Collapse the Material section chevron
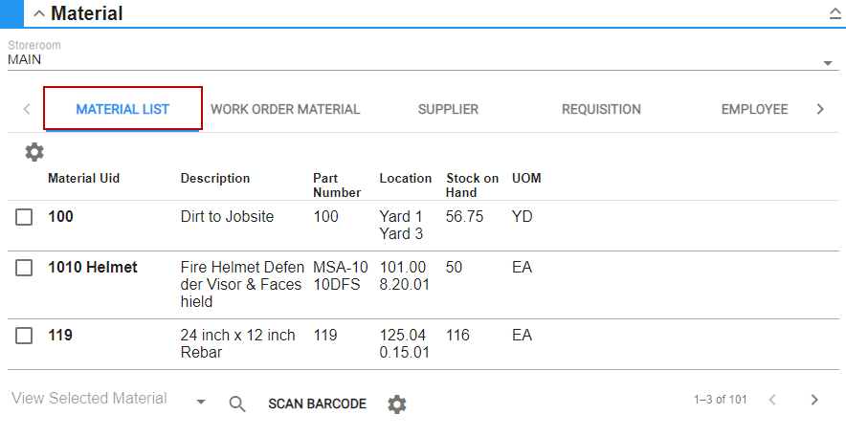Screen dimensions: 846x436 coord(38,14)
